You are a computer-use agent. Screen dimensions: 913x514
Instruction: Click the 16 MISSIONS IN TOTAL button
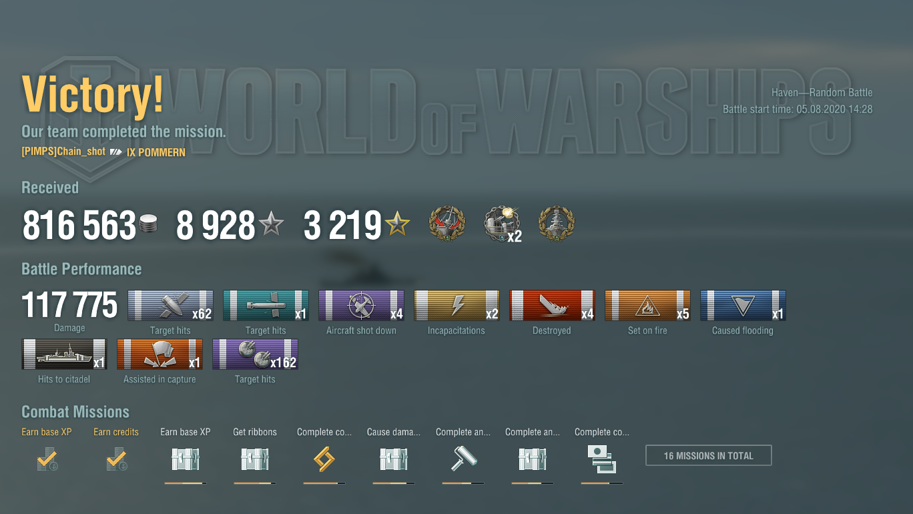pos(709,455)
